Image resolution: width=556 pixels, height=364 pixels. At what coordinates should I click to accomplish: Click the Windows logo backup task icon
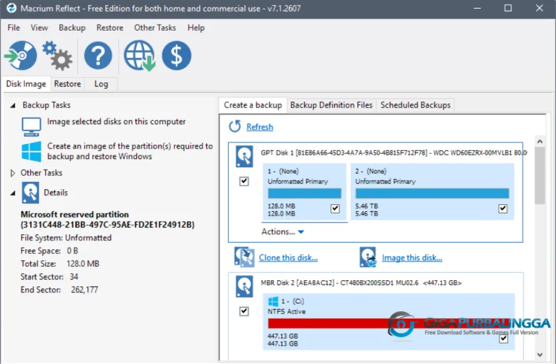(31, 152)
